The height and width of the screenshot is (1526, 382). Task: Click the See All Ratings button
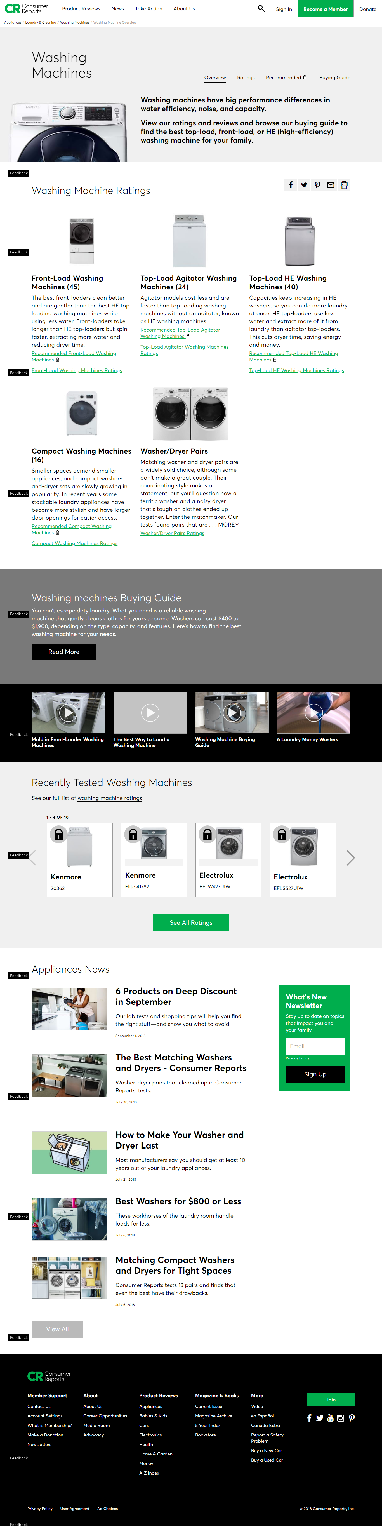coord(191,922)
